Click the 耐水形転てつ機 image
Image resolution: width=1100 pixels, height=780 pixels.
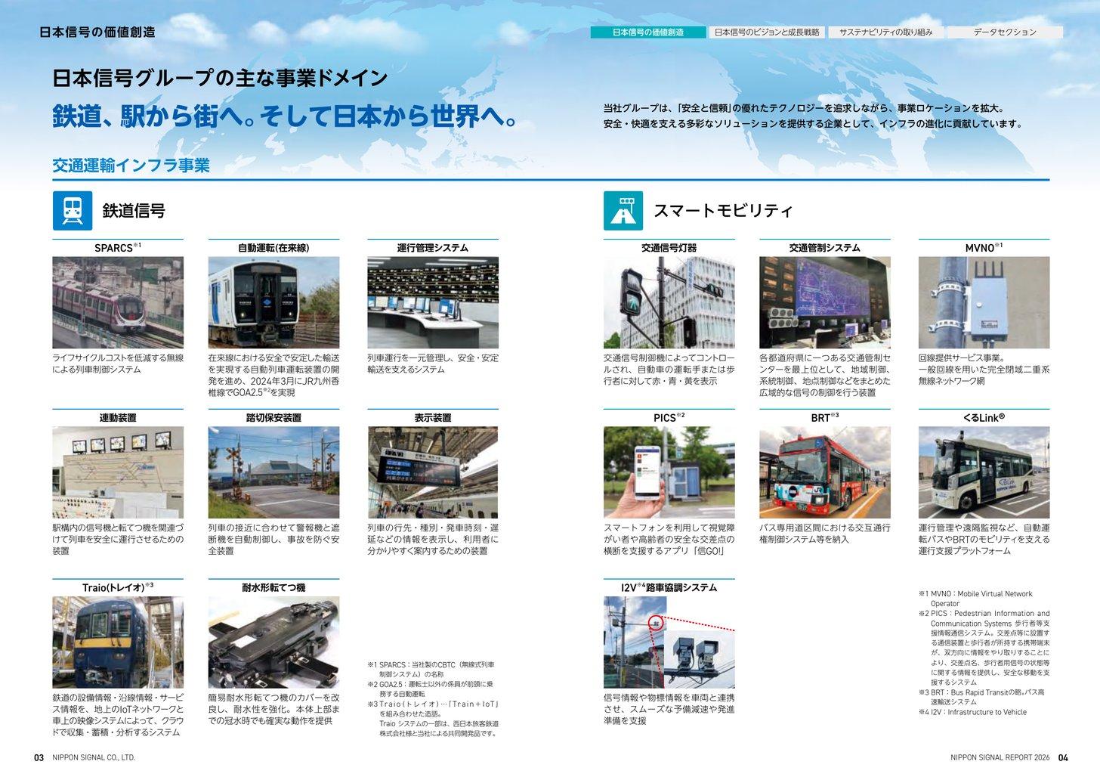[273, 642]
